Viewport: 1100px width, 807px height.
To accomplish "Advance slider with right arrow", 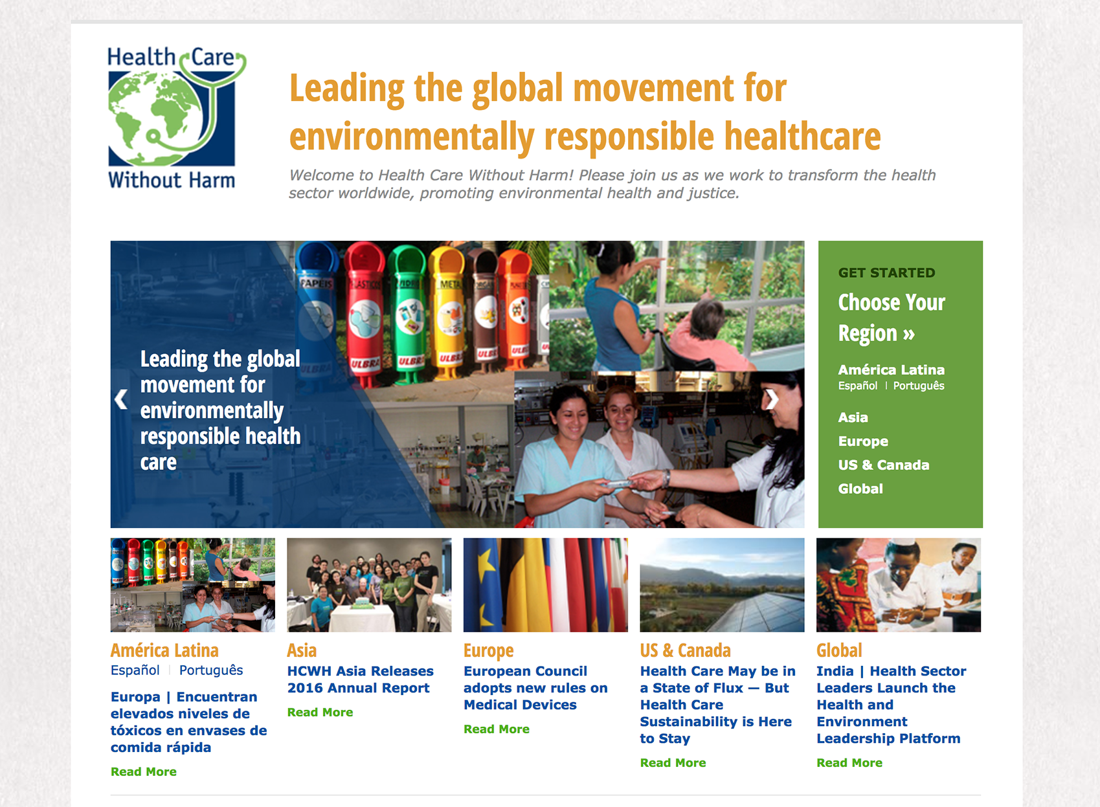I will point(772,399).
